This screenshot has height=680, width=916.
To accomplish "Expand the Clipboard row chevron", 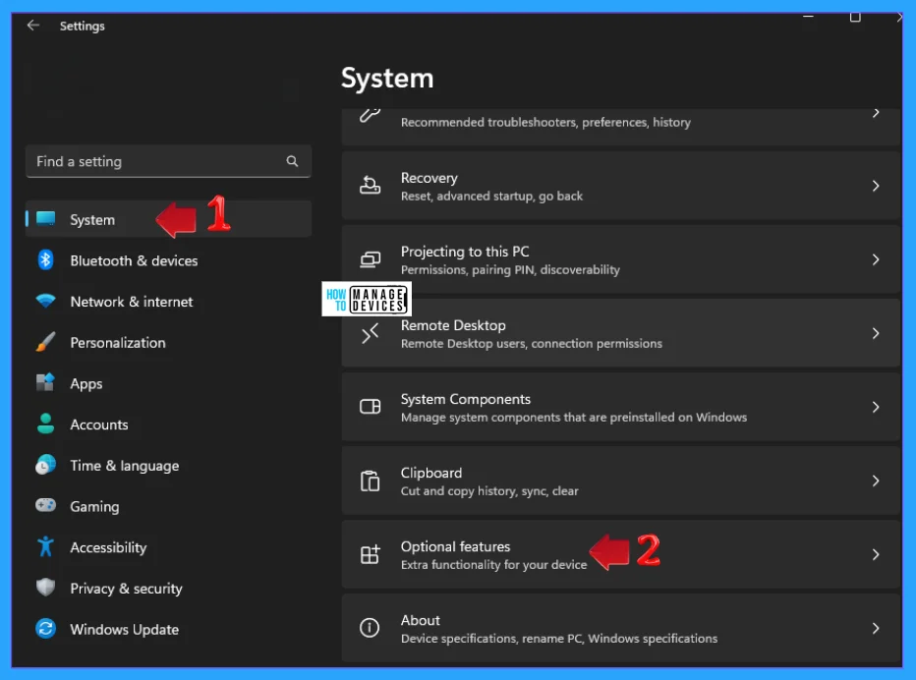I will point(876,481).
